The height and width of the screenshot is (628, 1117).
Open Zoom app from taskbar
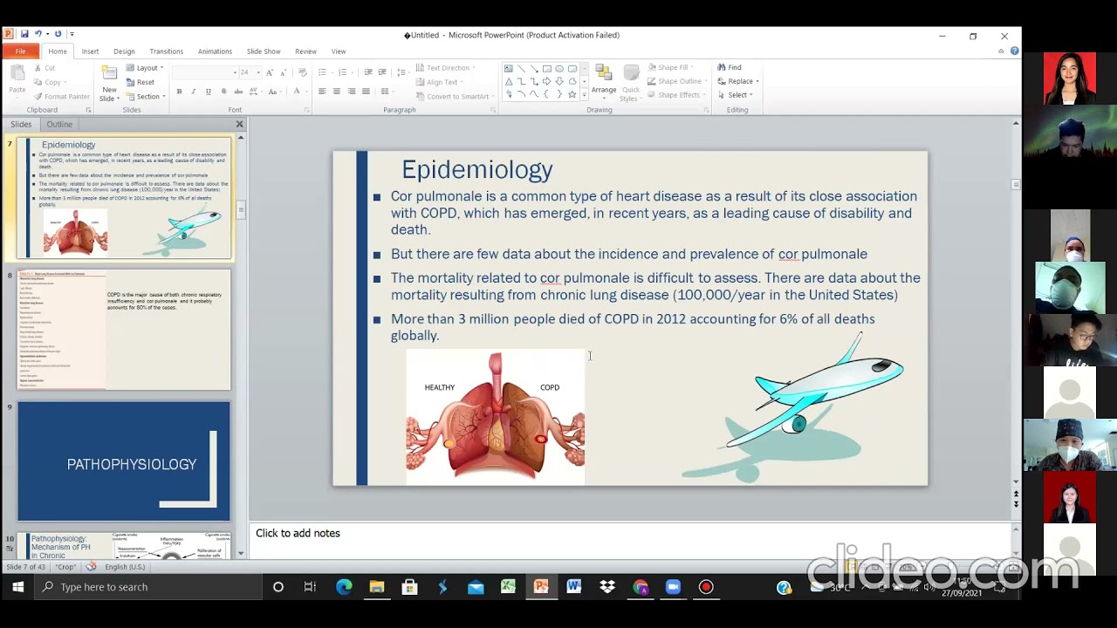[x=673, y=587]
